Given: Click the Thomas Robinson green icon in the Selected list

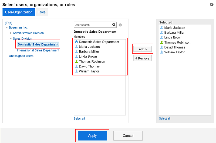Looking at the screenshot, I should (162, 42).
